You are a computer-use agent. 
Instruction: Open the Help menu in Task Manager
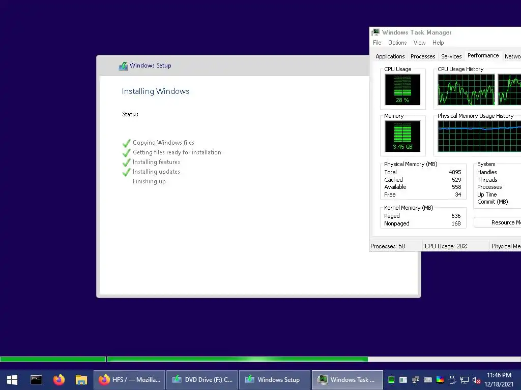(x=438, y=43)
